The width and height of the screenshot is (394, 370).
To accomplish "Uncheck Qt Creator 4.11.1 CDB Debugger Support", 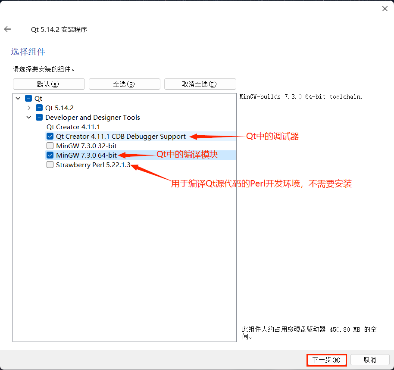I will click(50, 136).
